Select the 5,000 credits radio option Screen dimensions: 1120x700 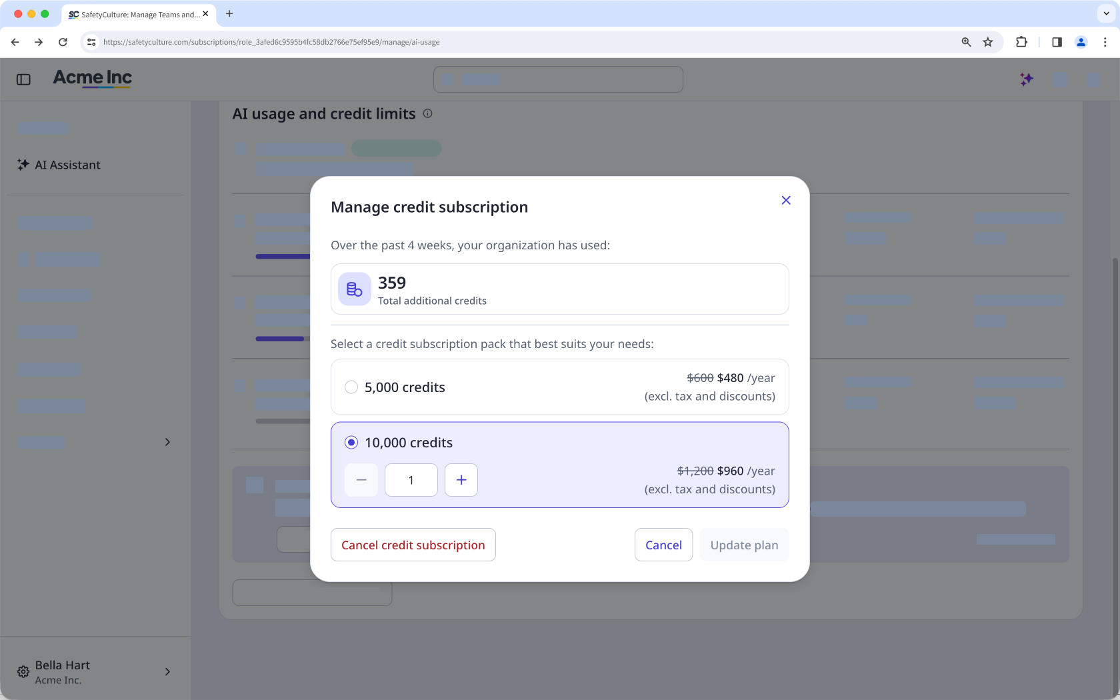[351, 387]
